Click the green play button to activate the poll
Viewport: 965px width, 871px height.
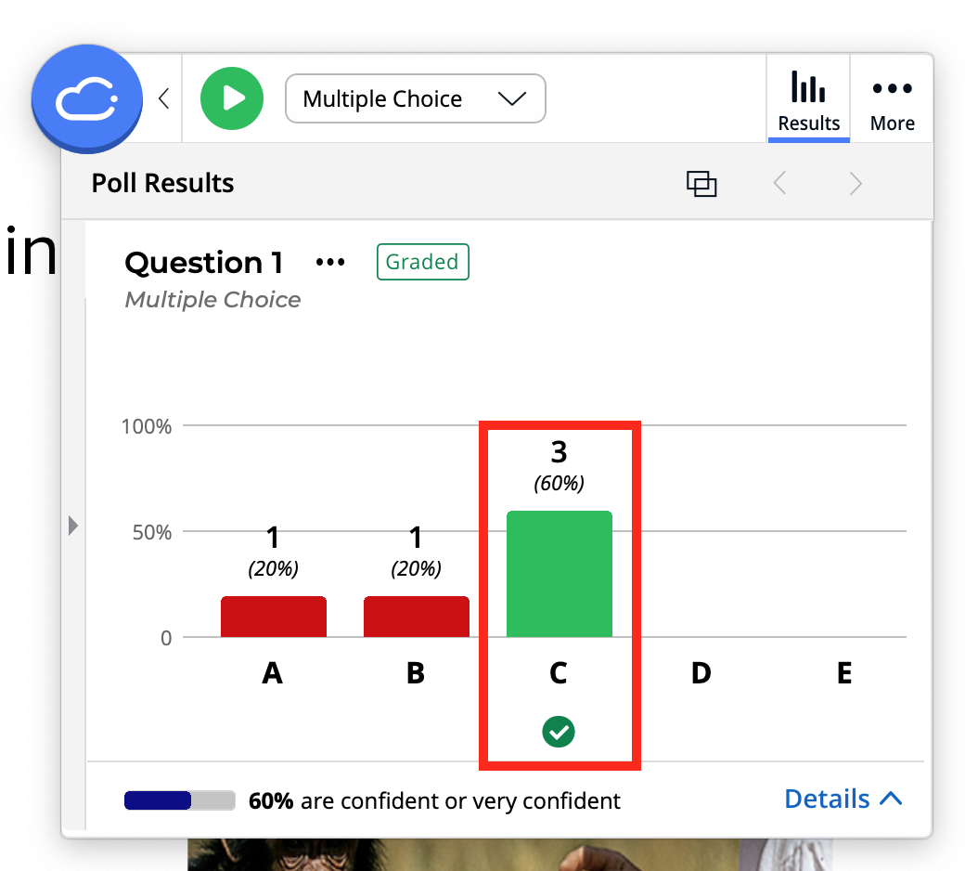(x=232, y=97)
